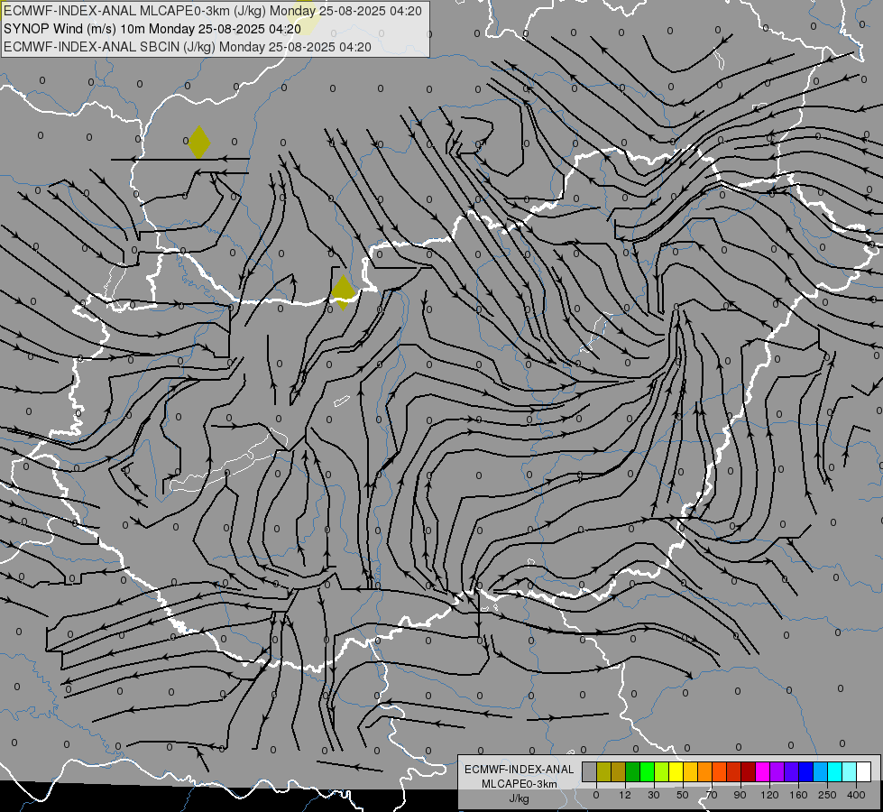883x812 pixels.
Task: Click the pure blue swatch near 160
Action: click(x=805, y=772)
